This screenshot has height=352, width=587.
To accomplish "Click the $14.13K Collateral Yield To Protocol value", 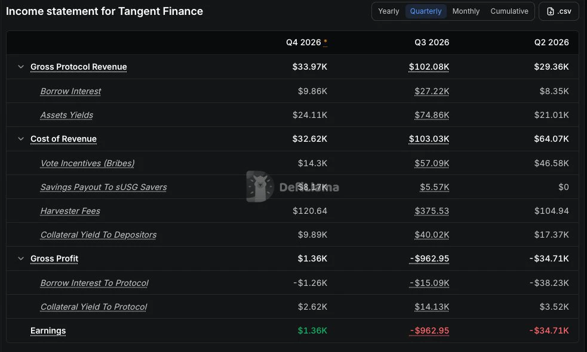I will coord(432,307).
